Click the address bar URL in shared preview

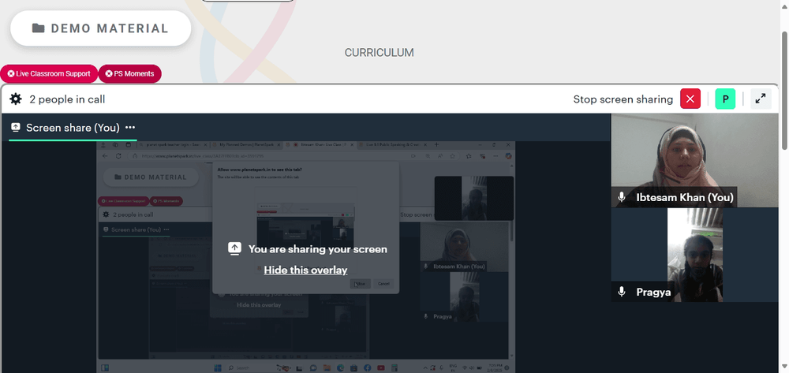point(201,156)
